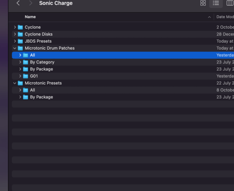The image size is (234, 191).
Task: Expand By Package under Microtonic Drum Patches
Action: [20, 69]
